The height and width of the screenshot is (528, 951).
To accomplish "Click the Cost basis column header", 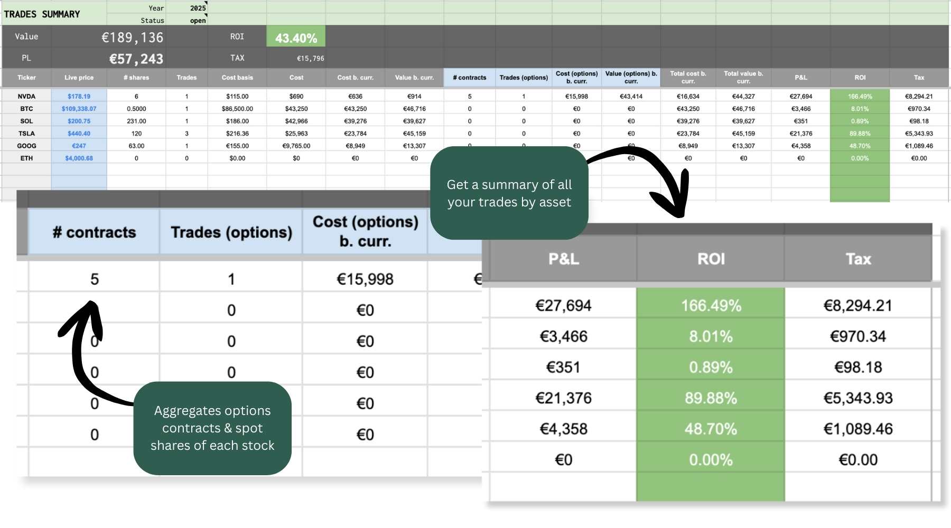I will click(x=237, y=78).
